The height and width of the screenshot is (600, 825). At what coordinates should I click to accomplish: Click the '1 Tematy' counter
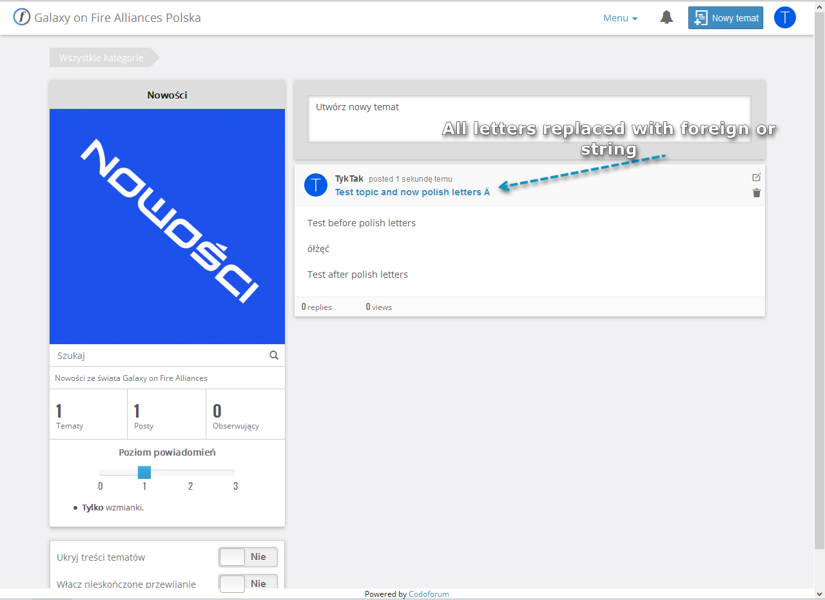88,414
